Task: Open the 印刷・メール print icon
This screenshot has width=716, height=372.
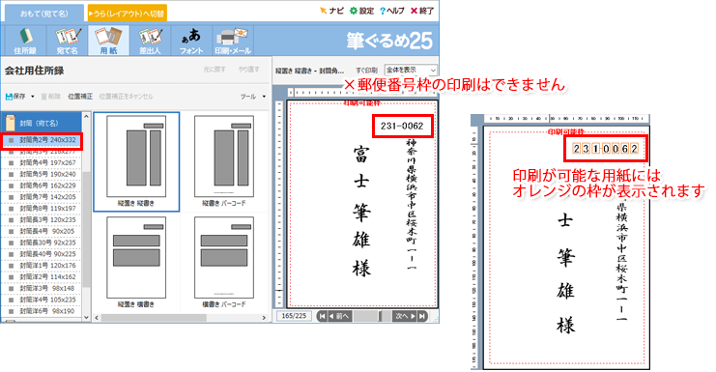Action: point(233,42)
